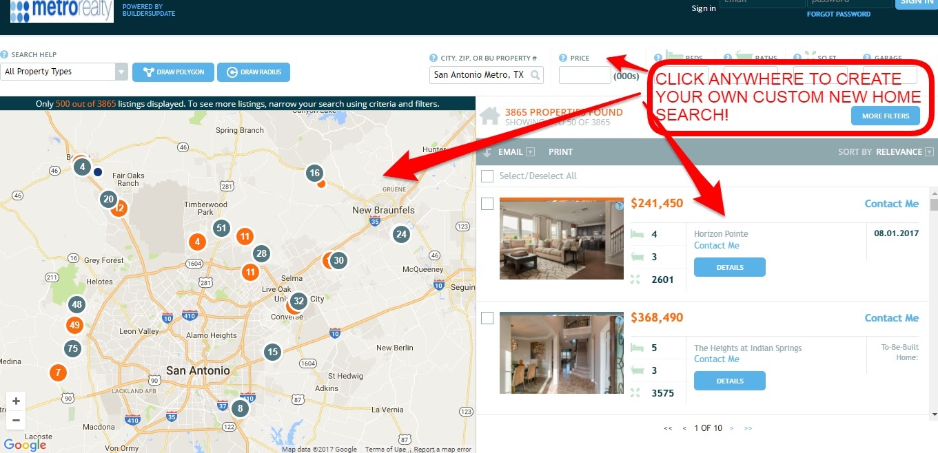This screenshot has width=938, height=453.
Task: Click the results list scrollbar down arrow
Action: click(x=934, y=414)
